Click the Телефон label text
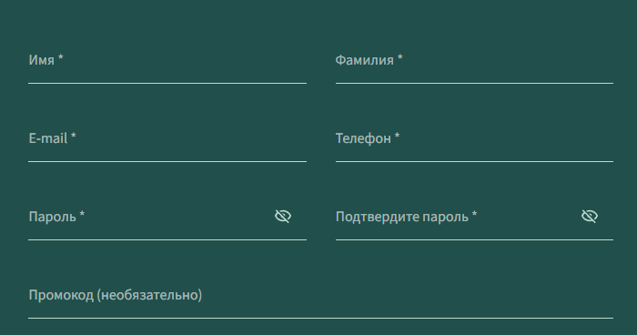The width and height of the screenshot is (637, 335). coord(363,138)
